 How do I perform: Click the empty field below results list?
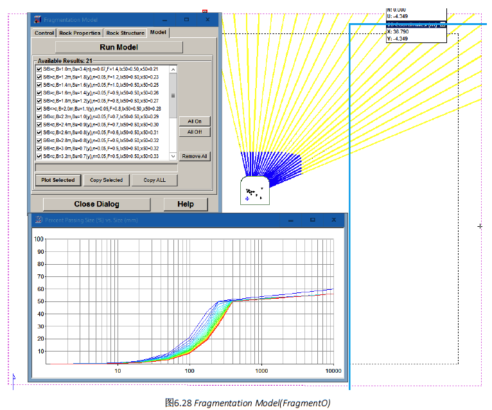107,168
